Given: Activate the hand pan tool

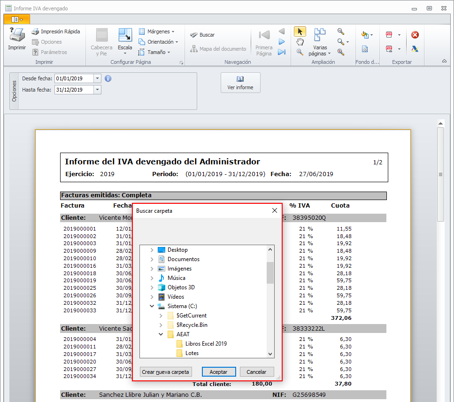Looking at the screenshot, I should [300, 42].
